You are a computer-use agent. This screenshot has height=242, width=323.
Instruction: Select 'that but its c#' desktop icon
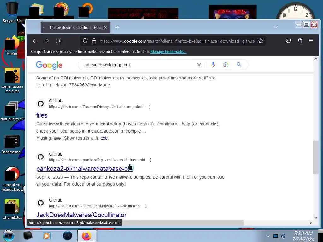pyautogui.click(x=12, y=111)
